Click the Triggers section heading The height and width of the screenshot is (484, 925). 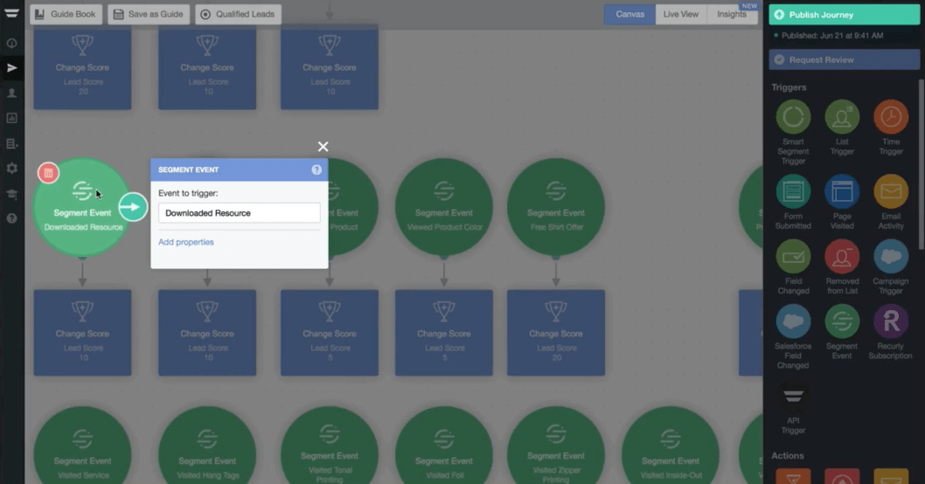(789, 87)
